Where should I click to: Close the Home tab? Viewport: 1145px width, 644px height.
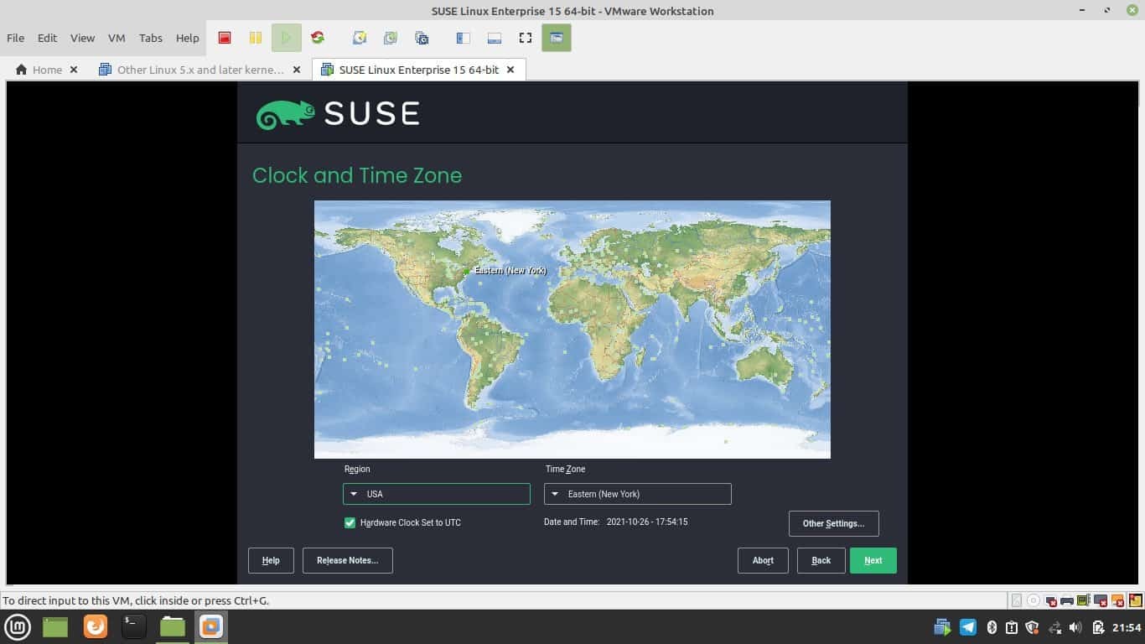74,70
